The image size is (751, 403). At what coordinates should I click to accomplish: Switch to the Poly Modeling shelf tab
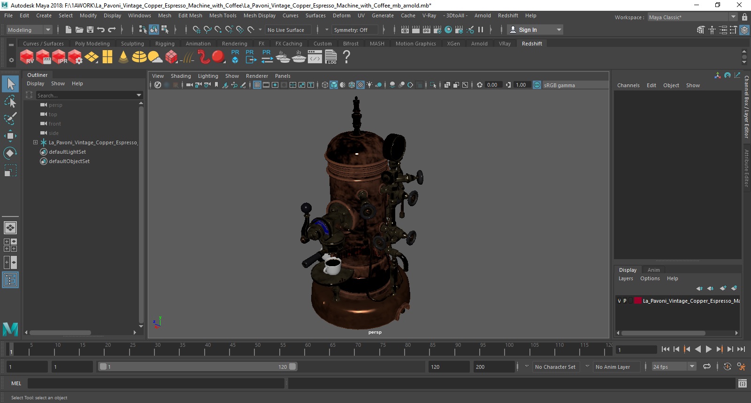[92, 44]
